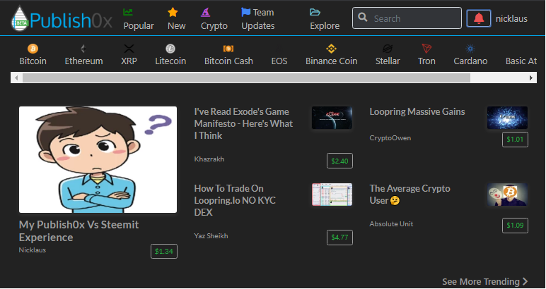This screenshot has width=546, height=289.
Task: Click the Bitcoin coin icon
Action: 33,49
